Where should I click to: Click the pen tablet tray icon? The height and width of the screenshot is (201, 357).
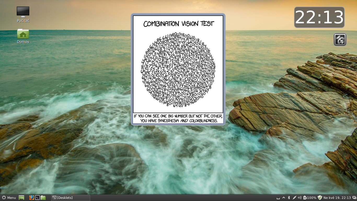tap(294, 198)
